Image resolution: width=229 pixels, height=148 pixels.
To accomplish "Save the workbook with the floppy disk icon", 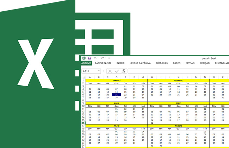I will click(89, 58).
